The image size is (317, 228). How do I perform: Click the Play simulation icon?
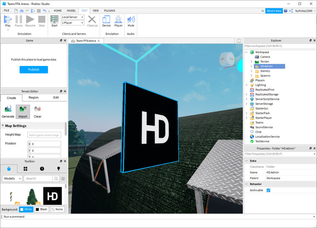[8, 19]
